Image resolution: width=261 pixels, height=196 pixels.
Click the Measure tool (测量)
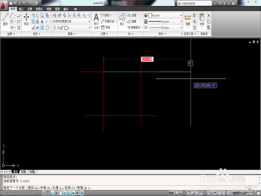click(x=187, y=20)
